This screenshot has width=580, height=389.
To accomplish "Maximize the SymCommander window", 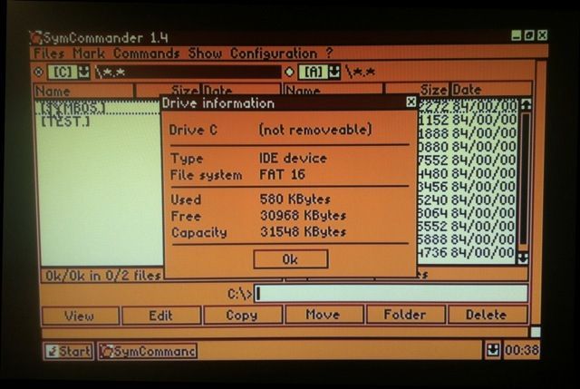I will pyautogui.click(x=529, y=35).
